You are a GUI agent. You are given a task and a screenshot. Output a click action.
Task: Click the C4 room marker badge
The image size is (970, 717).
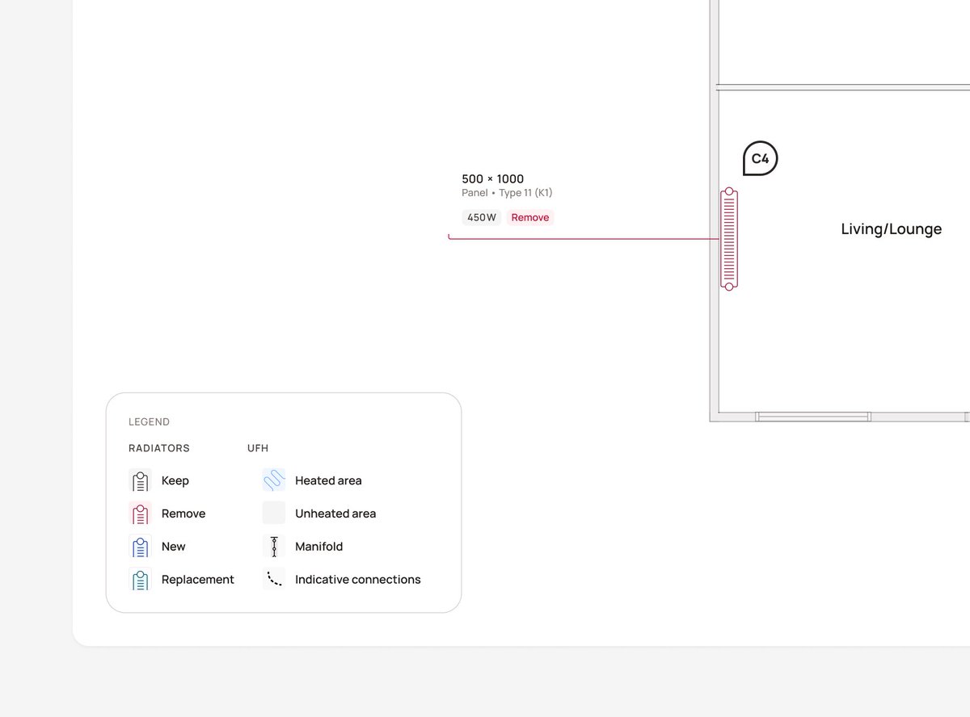[760, 159]
